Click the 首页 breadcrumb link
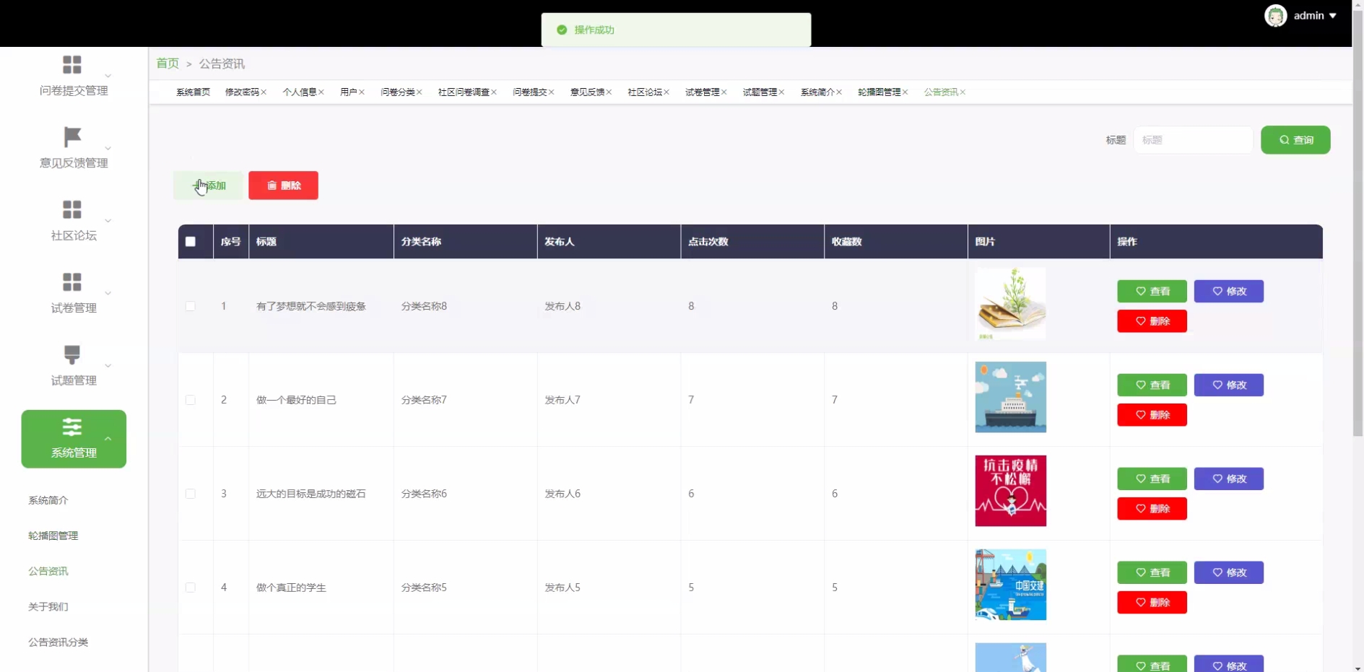 tap(168, 64)
